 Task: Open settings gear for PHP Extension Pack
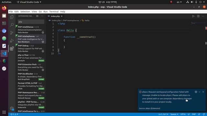click(43, 70)
